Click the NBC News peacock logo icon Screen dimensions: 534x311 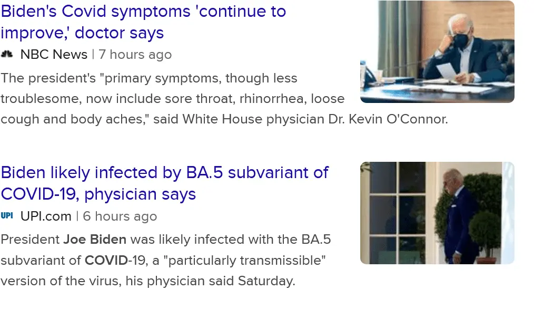[7, 54]
